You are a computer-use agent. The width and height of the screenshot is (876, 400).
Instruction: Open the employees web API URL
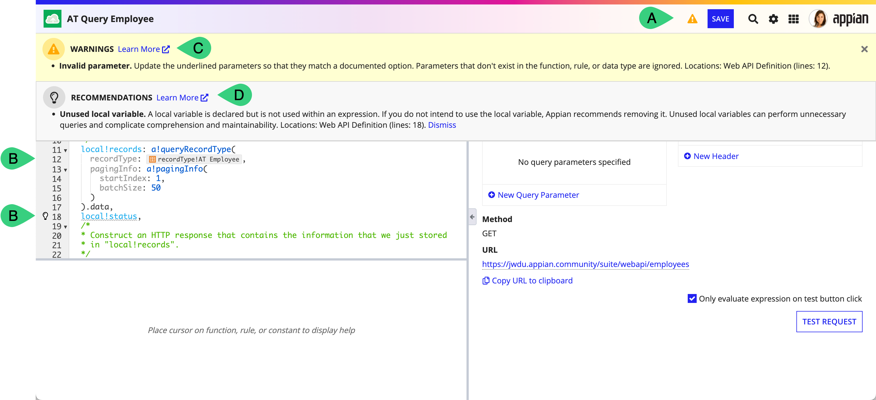coord(585,264)
